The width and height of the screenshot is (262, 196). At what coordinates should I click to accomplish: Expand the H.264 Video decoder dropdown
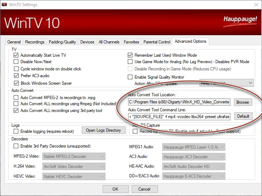74,167
